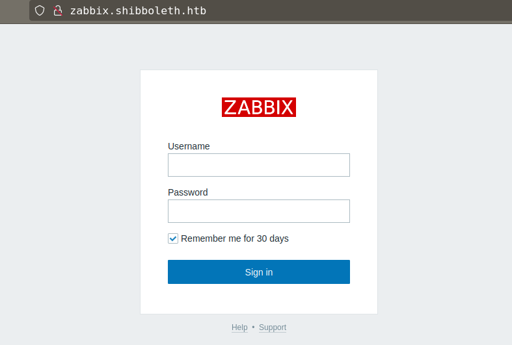Viewport: 512px width, 345px height.
Task: Click the shield tracking protection icon
Action: (x=40, y=10)
